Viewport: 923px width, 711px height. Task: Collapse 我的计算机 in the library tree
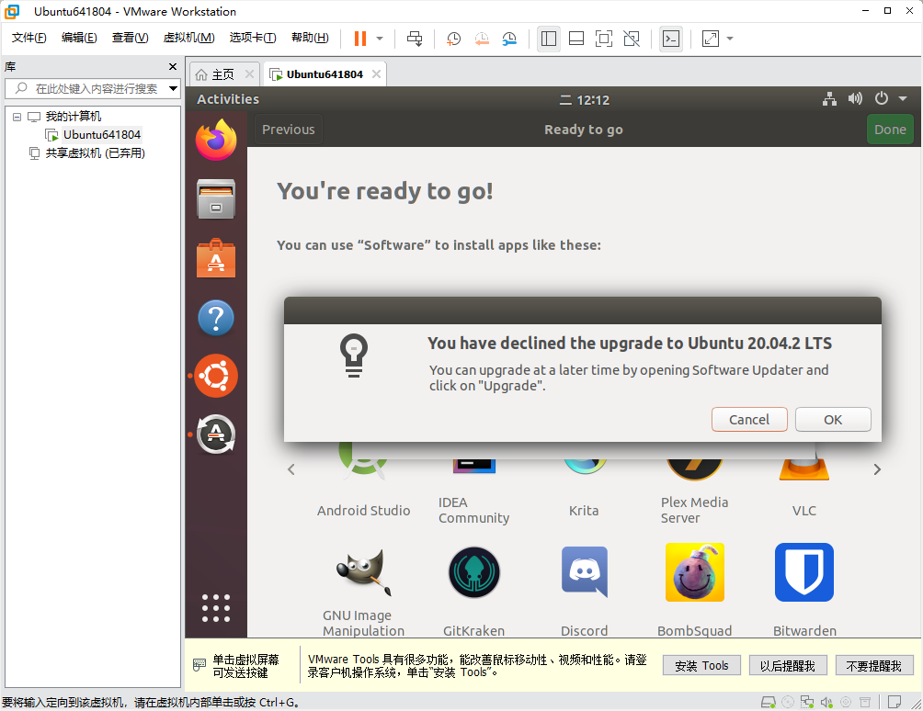click(16, 116)
